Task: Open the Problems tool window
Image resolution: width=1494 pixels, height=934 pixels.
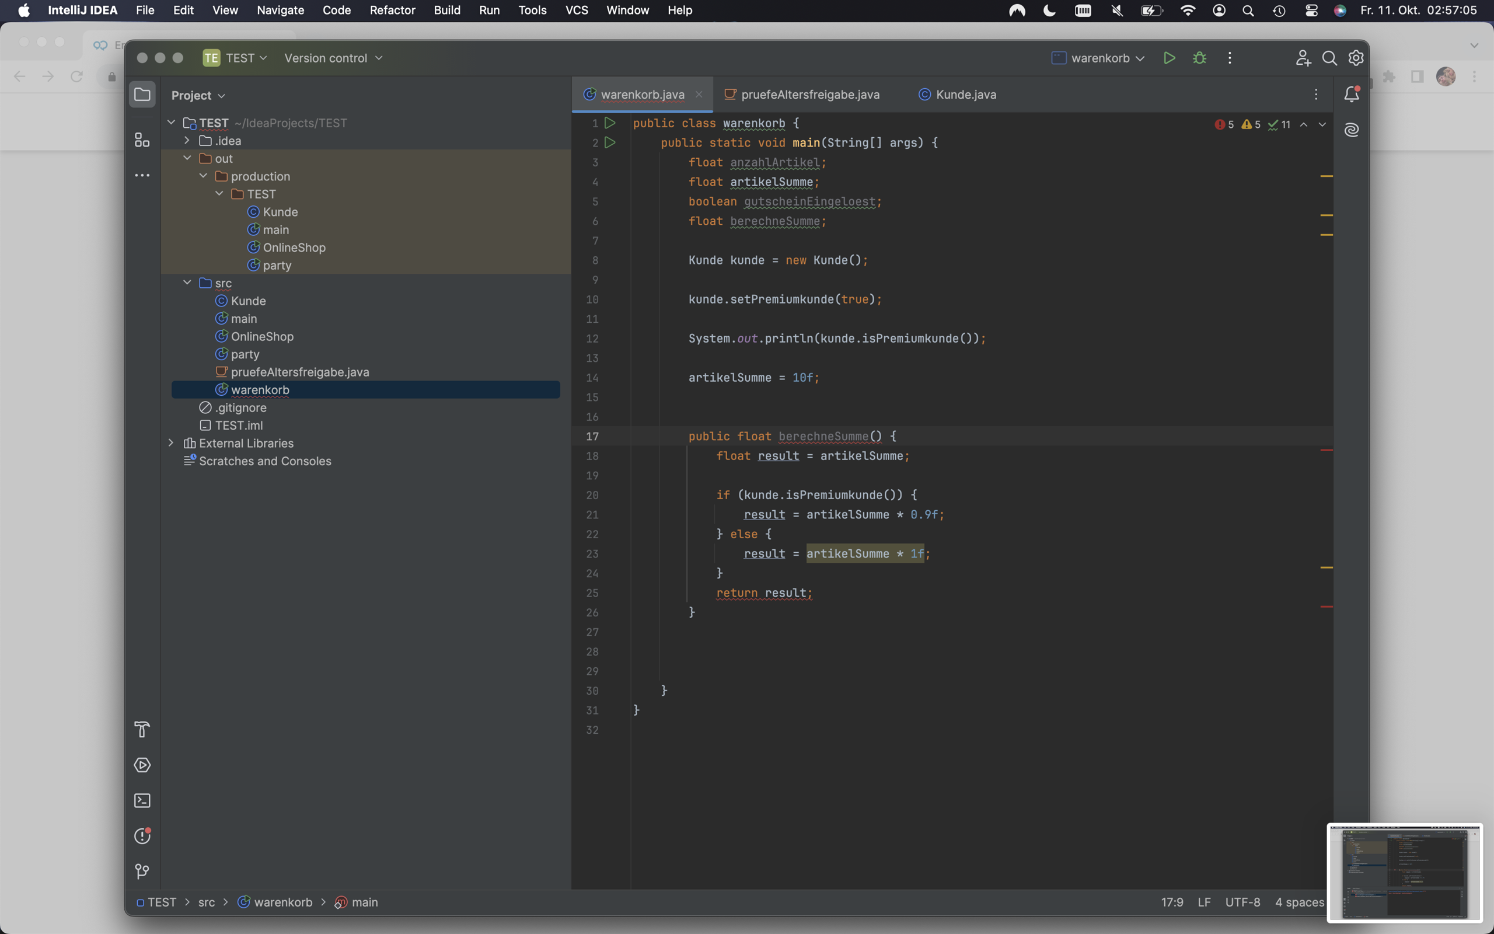Action: coord(142,836)
